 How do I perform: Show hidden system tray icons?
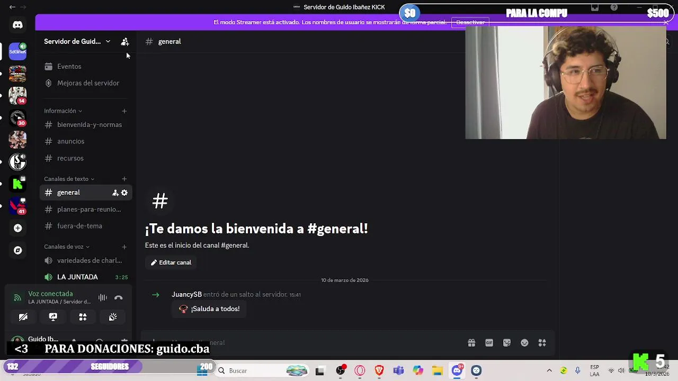549,370
